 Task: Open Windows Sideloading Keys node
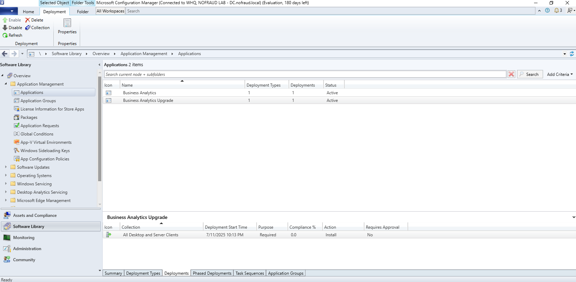tap(45, 151)
